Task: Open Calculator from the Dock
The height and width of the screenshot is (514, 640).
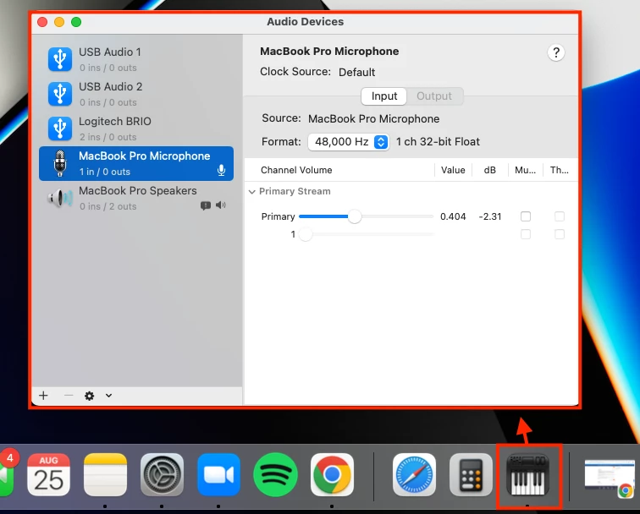Action: pyautogui.click(x=471, y=474)
